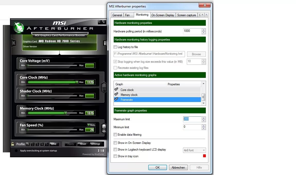296x175 pixels.
Task: Open the On-Screen Display tab
Action: 163,15
